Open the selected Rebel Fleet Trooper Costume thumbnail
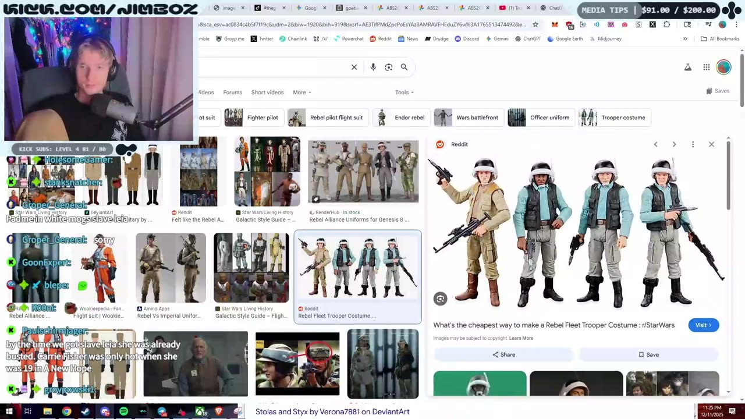745x419 pixels. [357, 267]
